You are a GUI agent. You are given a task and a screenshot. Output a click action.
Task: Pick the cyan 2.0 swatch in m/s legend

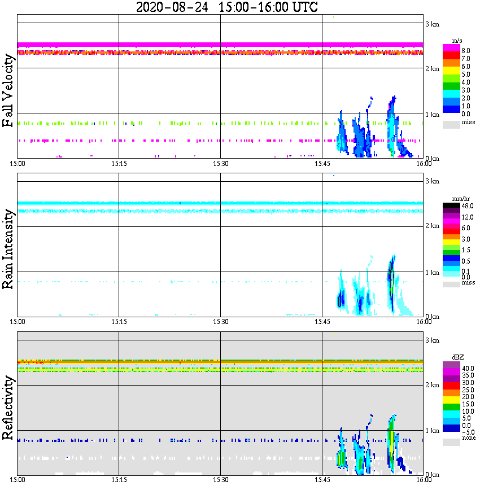tap(451, 94)
